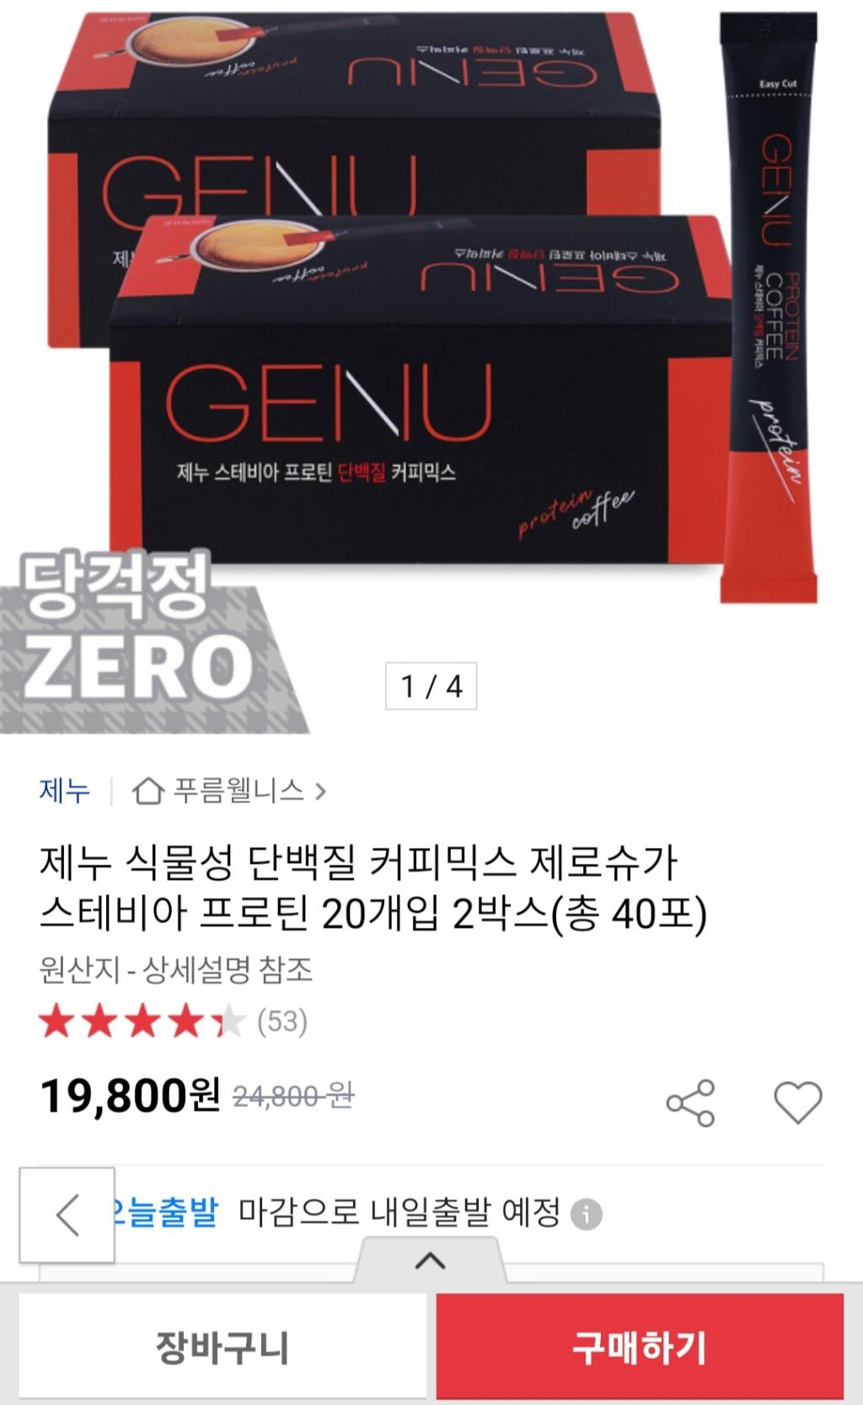
Task: Visit the 푸름웰니스 store home
Action: (x=239, y=791)
